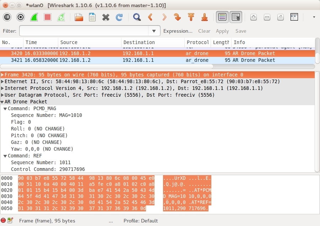The width and height of the screenshot is (320, 226).
Task: Click the Save filter button
Action: click(241, 31)
